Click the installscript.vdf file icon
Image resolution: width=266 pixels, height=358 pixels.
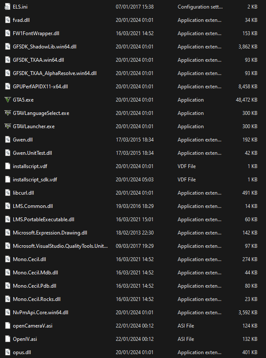(x=7, y=166)
